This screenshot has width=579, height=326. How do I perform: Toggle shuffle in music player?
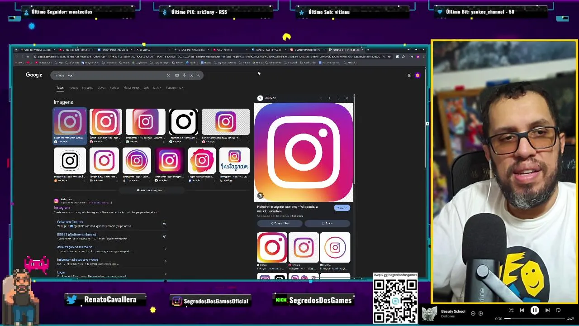click(x=511, y=310)
